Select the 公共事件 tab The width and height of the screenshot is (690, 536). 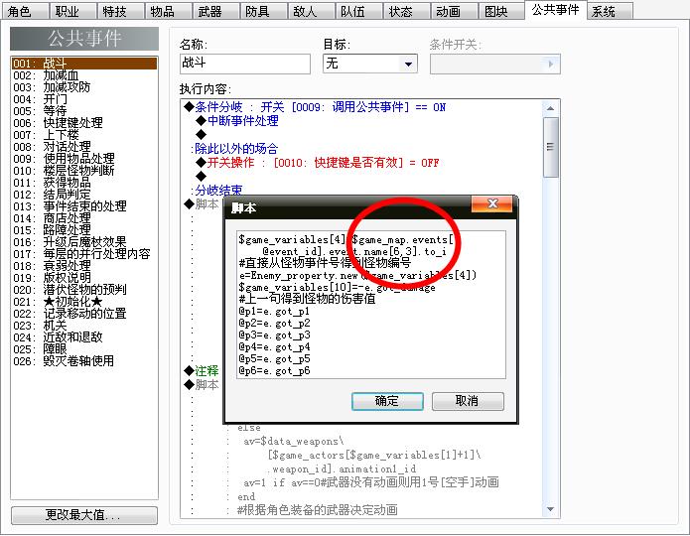point(556,10)
